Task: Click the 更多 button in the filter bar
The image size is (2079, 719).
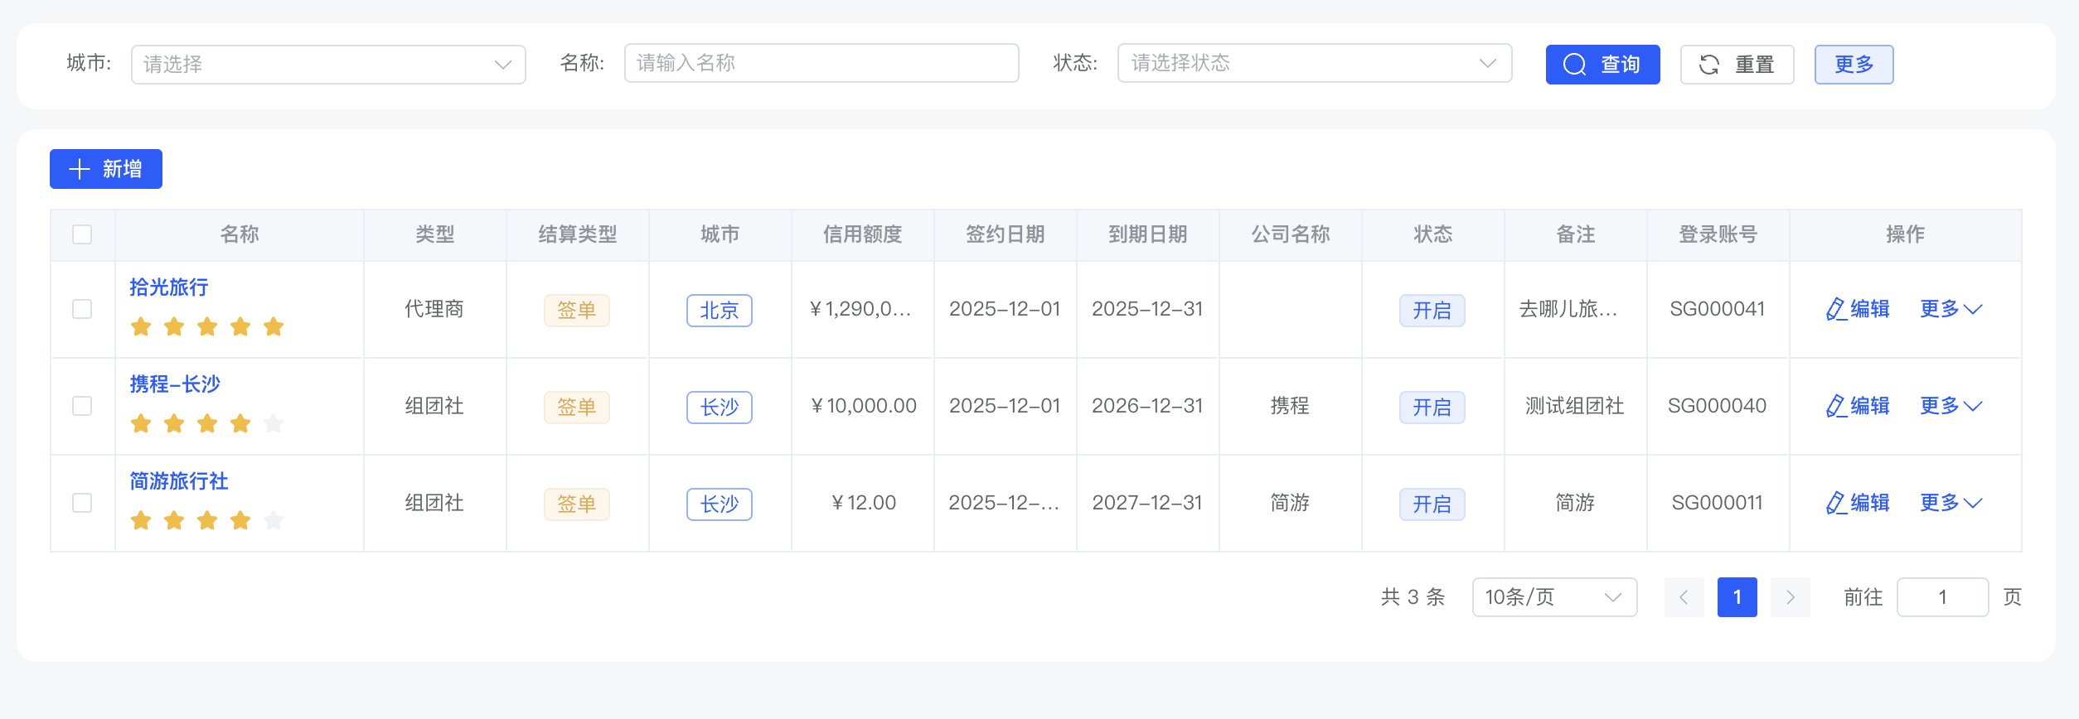Action: [x=1854, y=65]
